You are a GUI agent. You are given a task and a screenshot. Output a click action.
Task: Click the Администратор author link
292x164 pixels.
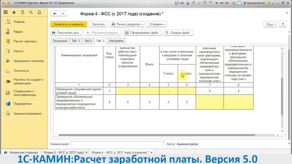pos(187,144)
